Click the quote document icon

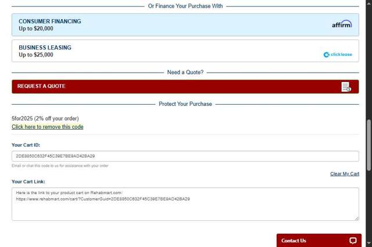tap(346, 87)
